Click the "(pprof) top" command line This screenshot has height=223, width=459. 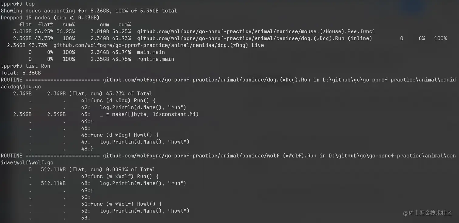(18, 4)
